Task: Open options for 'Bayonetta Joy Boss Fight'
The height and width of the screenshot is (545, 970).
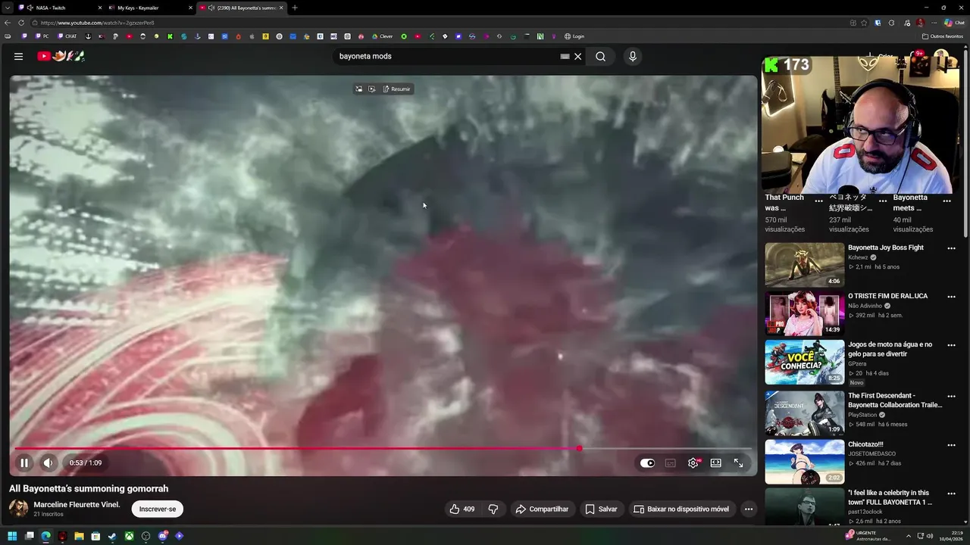Action: 951,248
